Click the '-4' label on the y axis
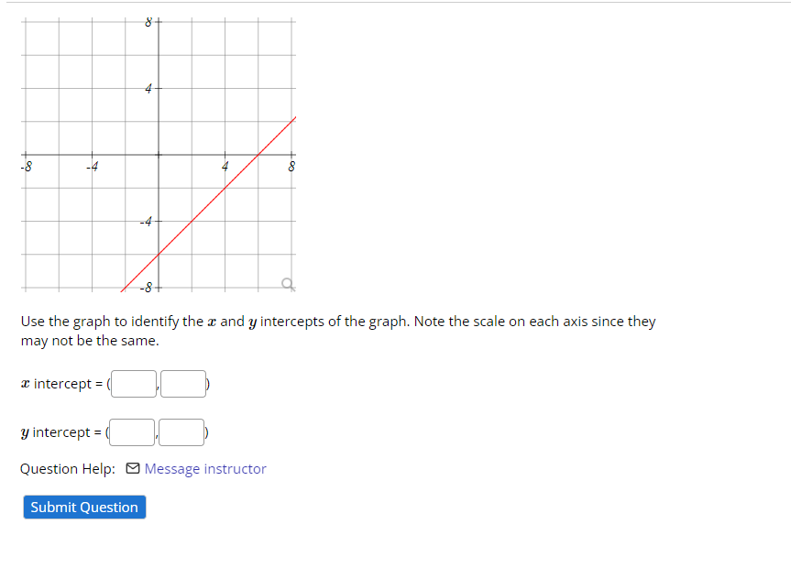The image size is (791, 568). (x=145, y=220)
